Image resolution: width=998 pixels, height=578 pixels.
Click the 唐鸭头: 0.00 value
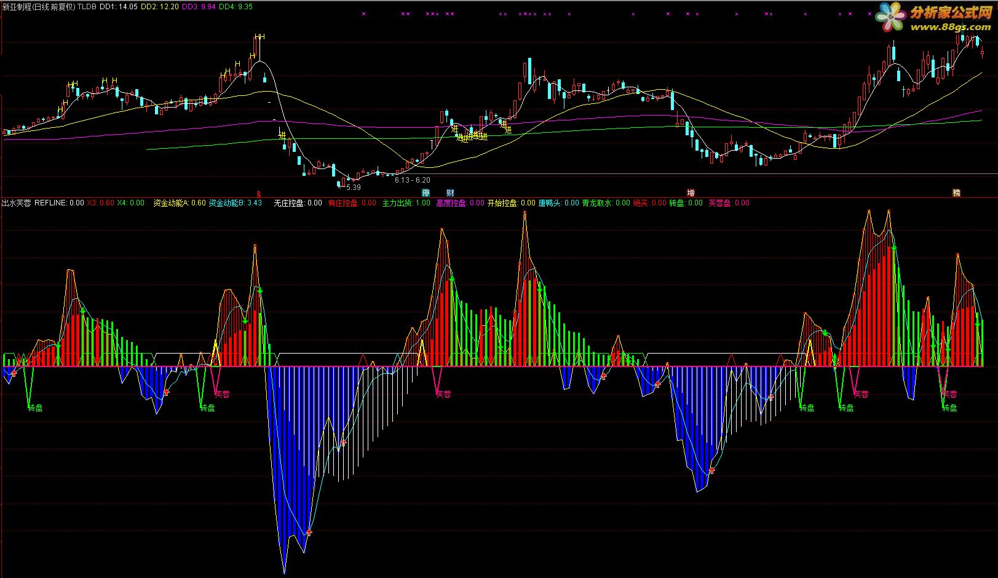(x=559, y=203)
